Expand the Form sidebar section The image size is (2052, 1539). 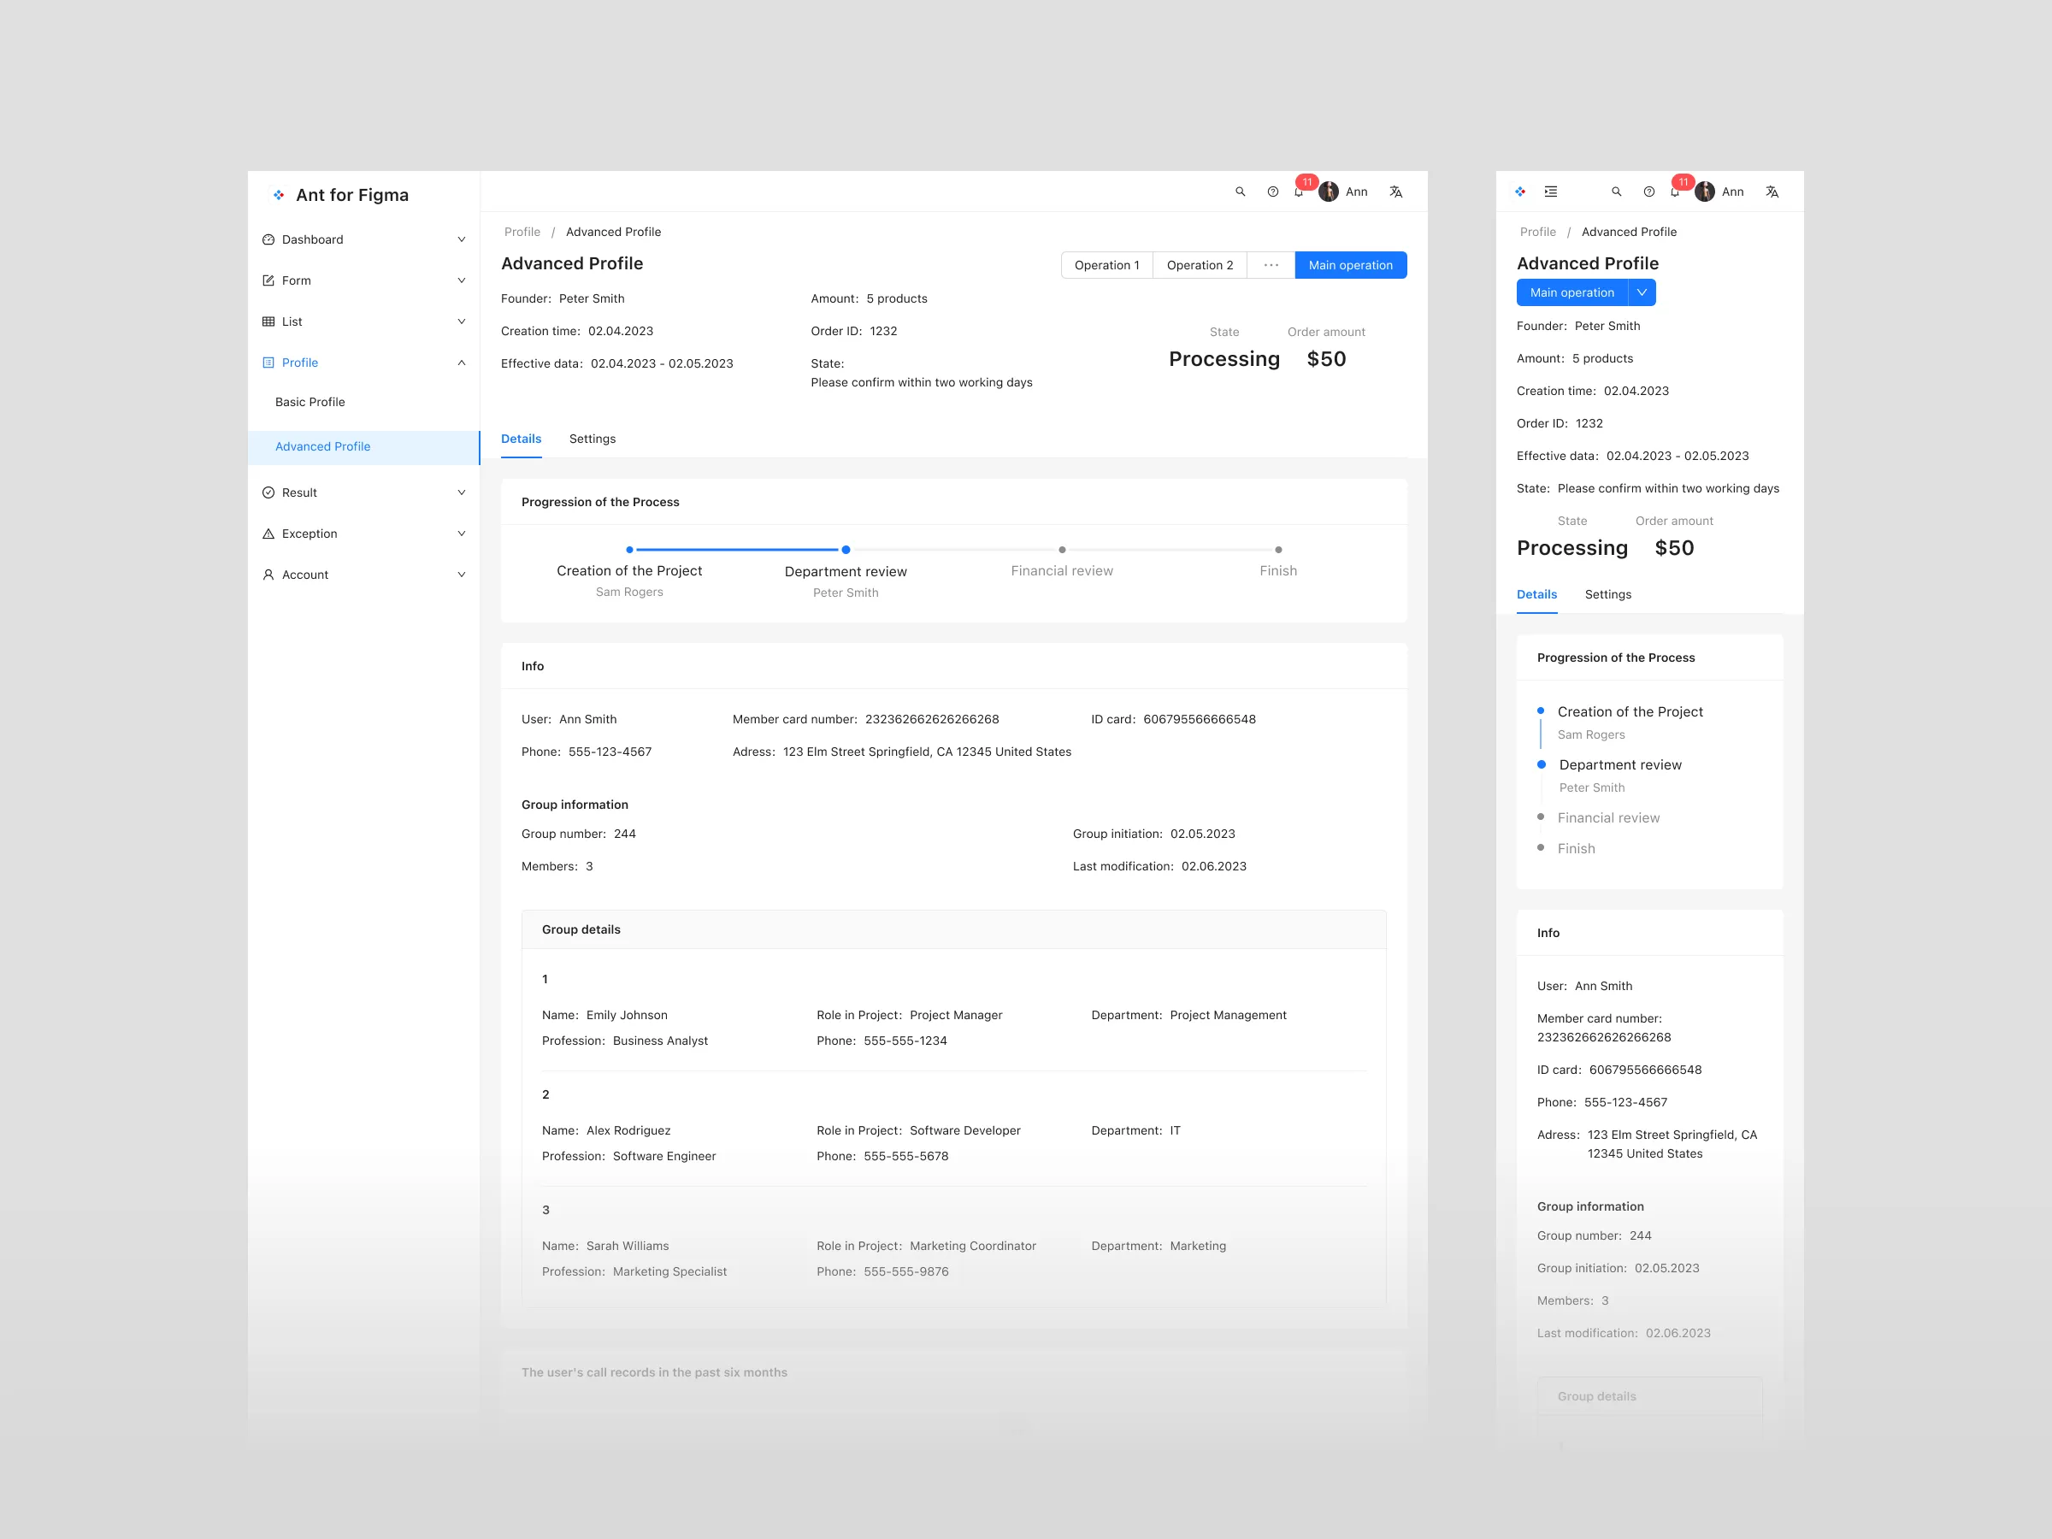[x=461, y=280]
